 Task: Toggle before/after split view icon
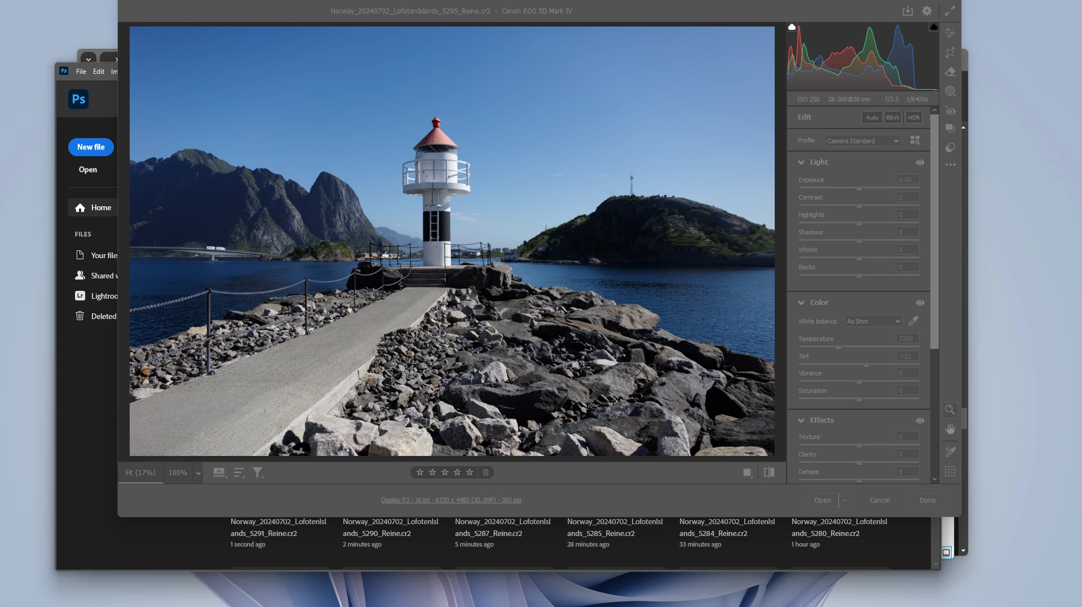[769, 472]
